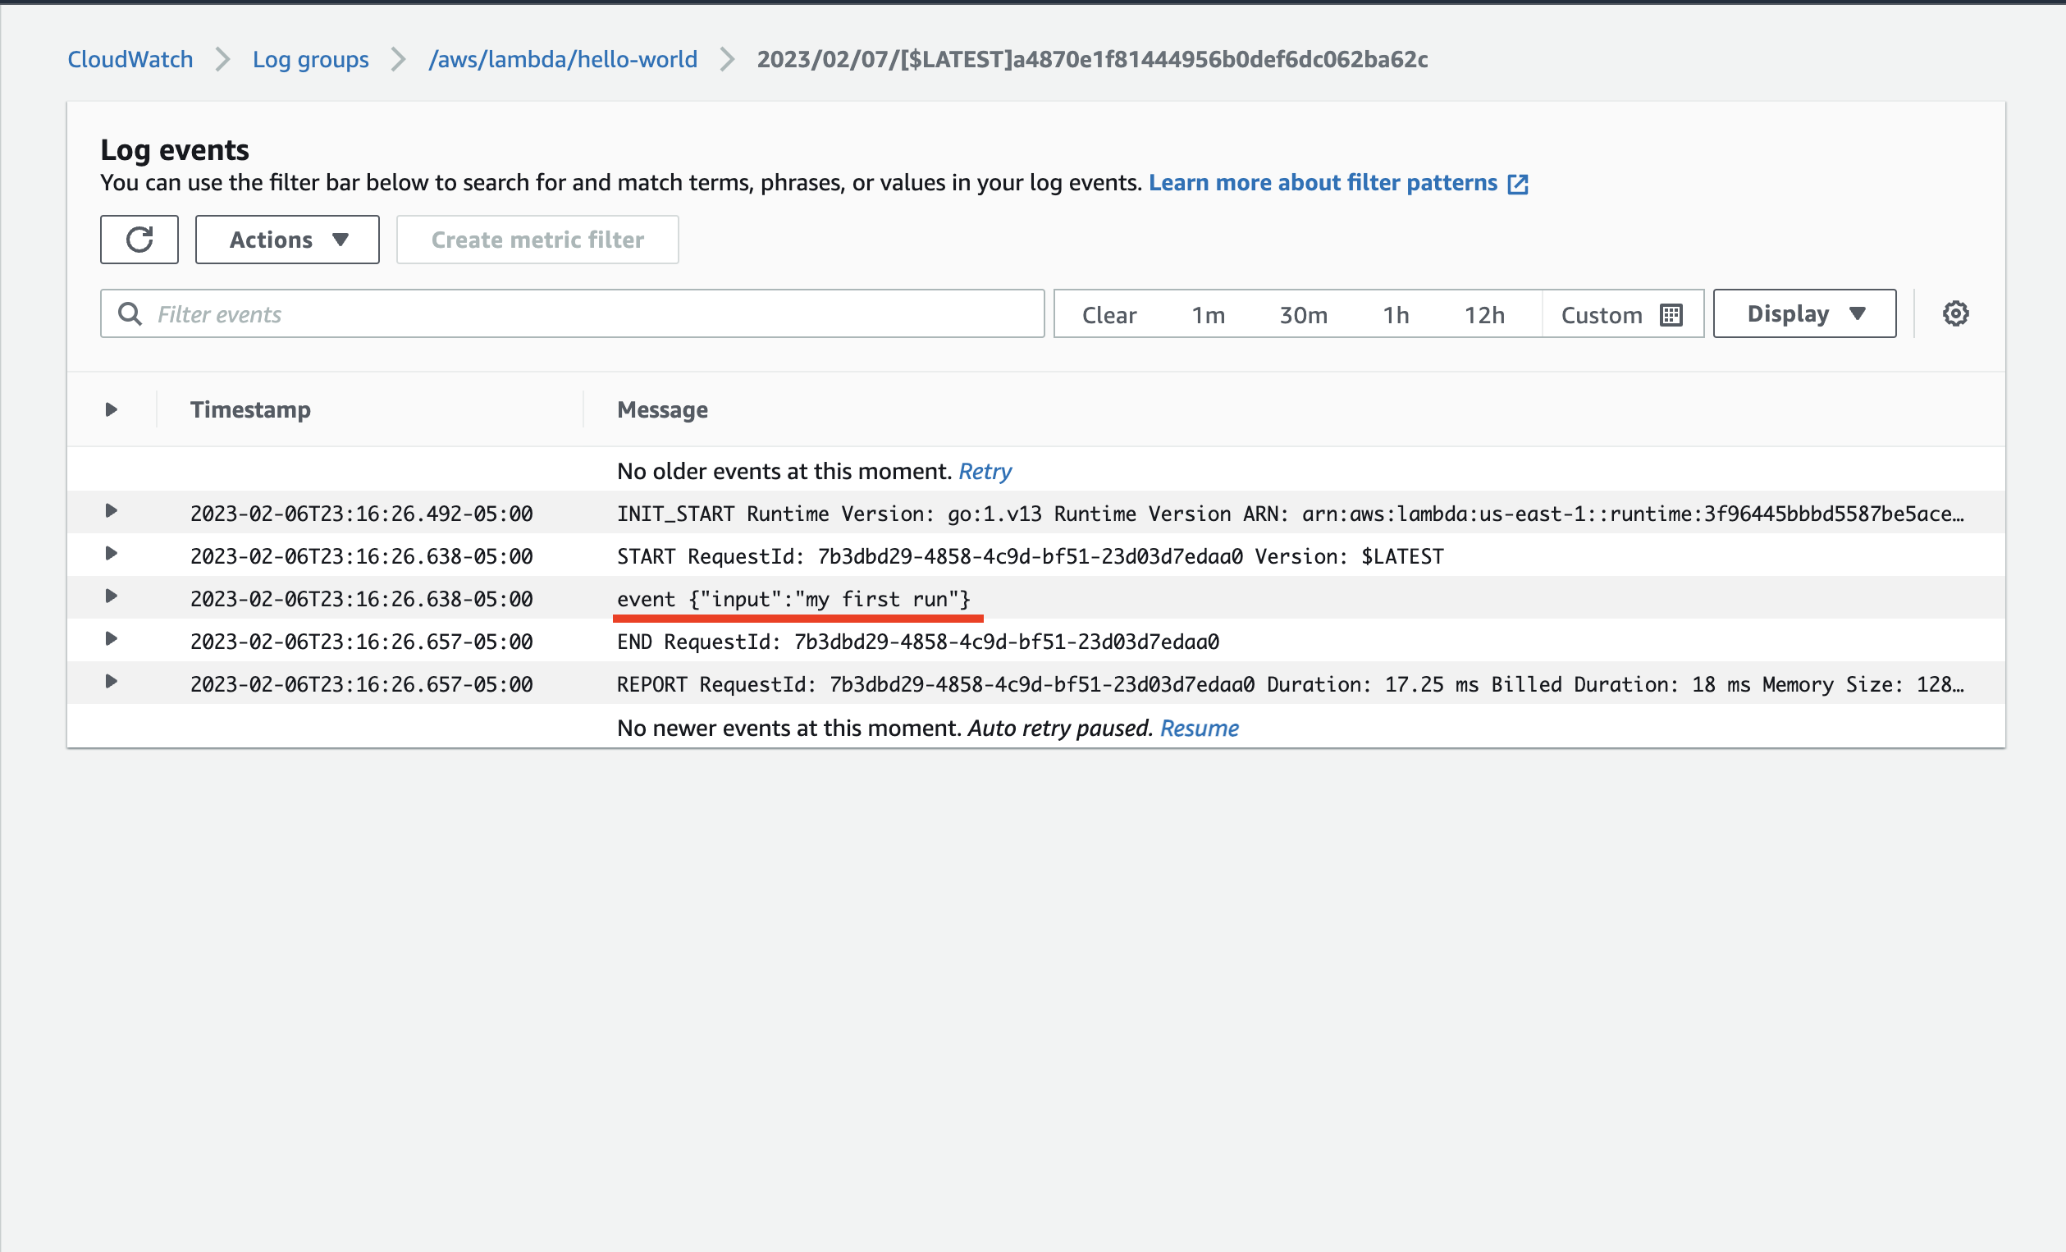Image resolution: width=2066 pixels, height=1252 pixels.
Task: Click the refresh log events icon button
Action: [x=139, y=240]
